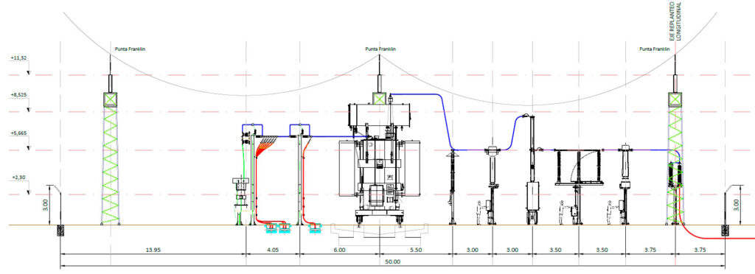This screenshot has width=755, height=274.
Task: Click the +8,525 elevation marker
Action: 18,95
